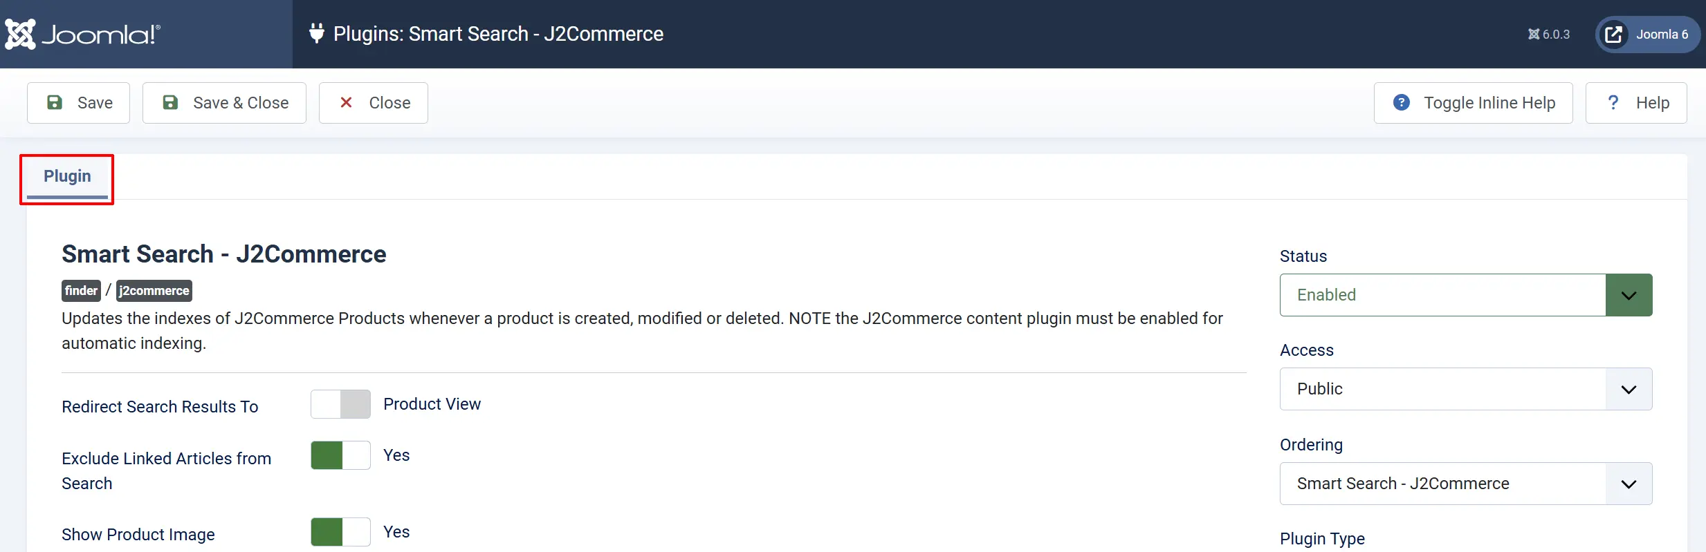
Task: Expand the Access Public dropdown
Action: [1466, 389]
